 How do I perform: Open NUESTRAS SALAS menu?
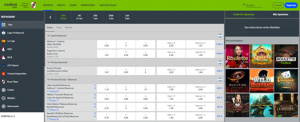coord(108,5)
